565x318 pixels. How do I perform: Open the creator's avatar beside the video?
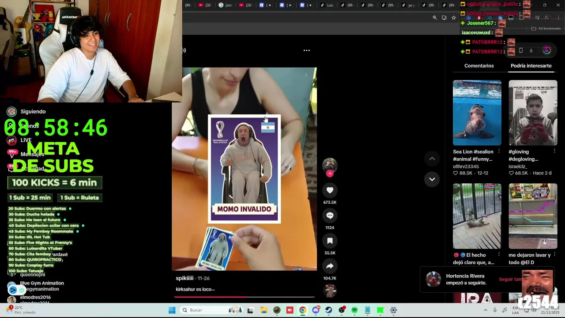pyautogui.click(x=330, y=165)
